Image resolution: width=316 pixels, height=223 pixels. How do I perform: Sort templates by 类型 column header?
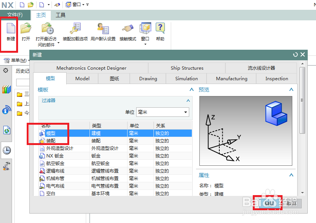[108, 125]
